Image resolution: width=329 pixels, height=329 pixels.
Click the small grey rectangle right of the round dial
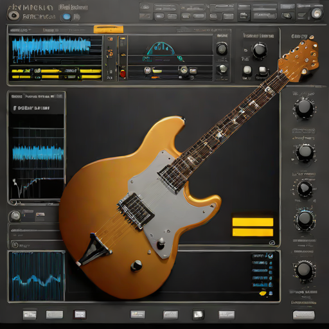point(193,71)
